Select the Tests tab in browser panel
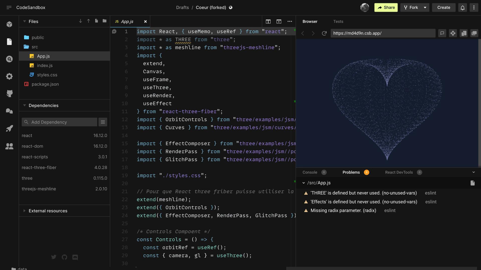481x270 pixels. point(338,21)
